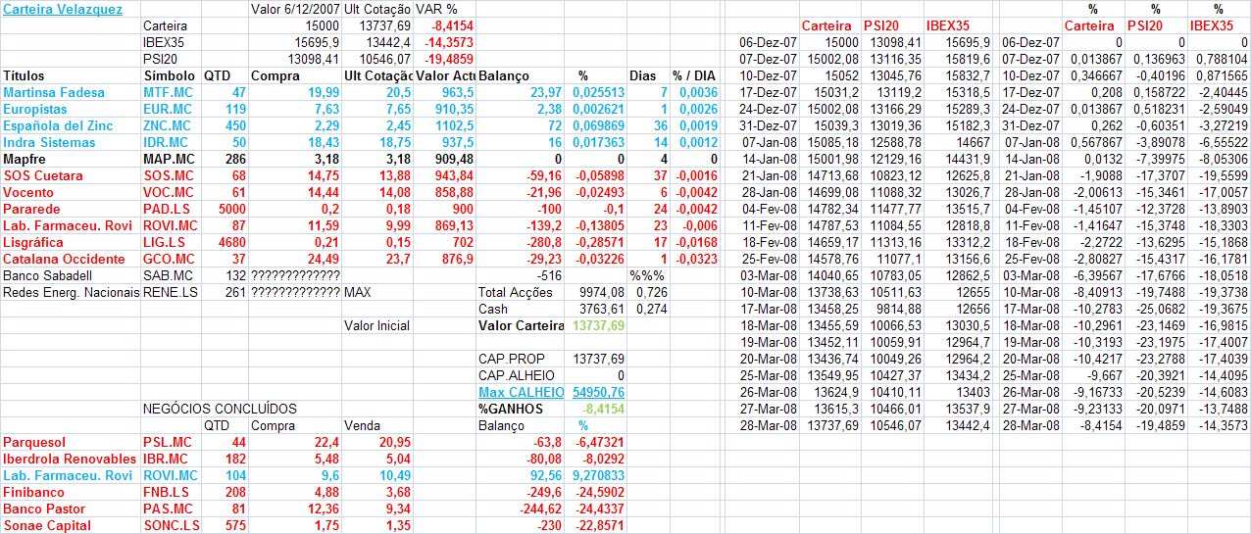The image size is (1251, 534).
Task: Click the EUR.MC symbol cell
Action: click(168, 110)
